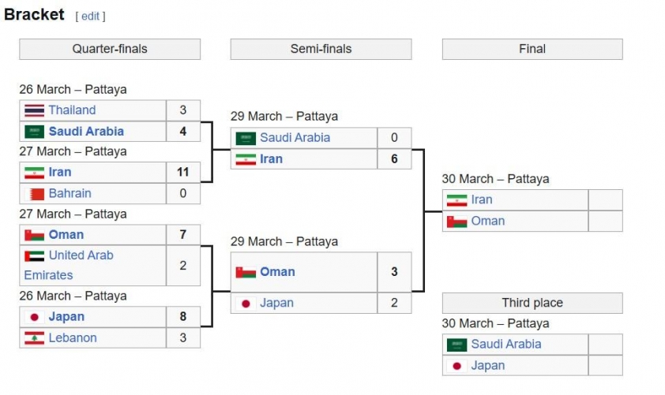Open the Lebanon team link
Viewport: 665px width, 395px height.
[73, 338]
